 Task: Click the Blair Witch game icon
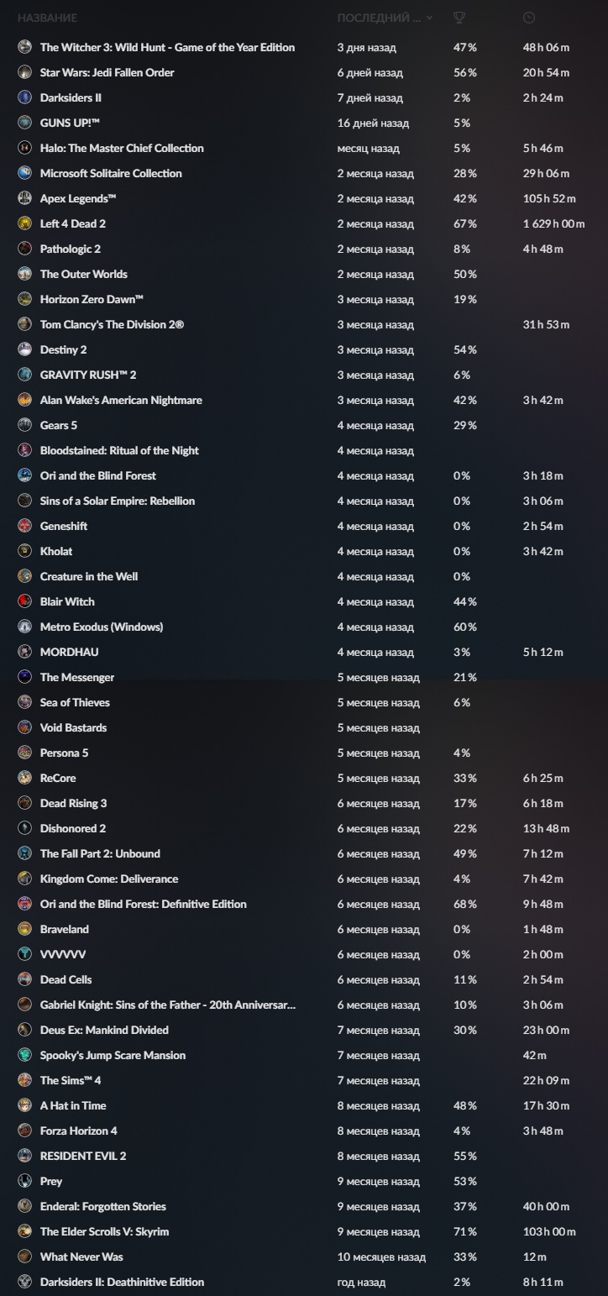pyautogui.click(x=24, y=602)
